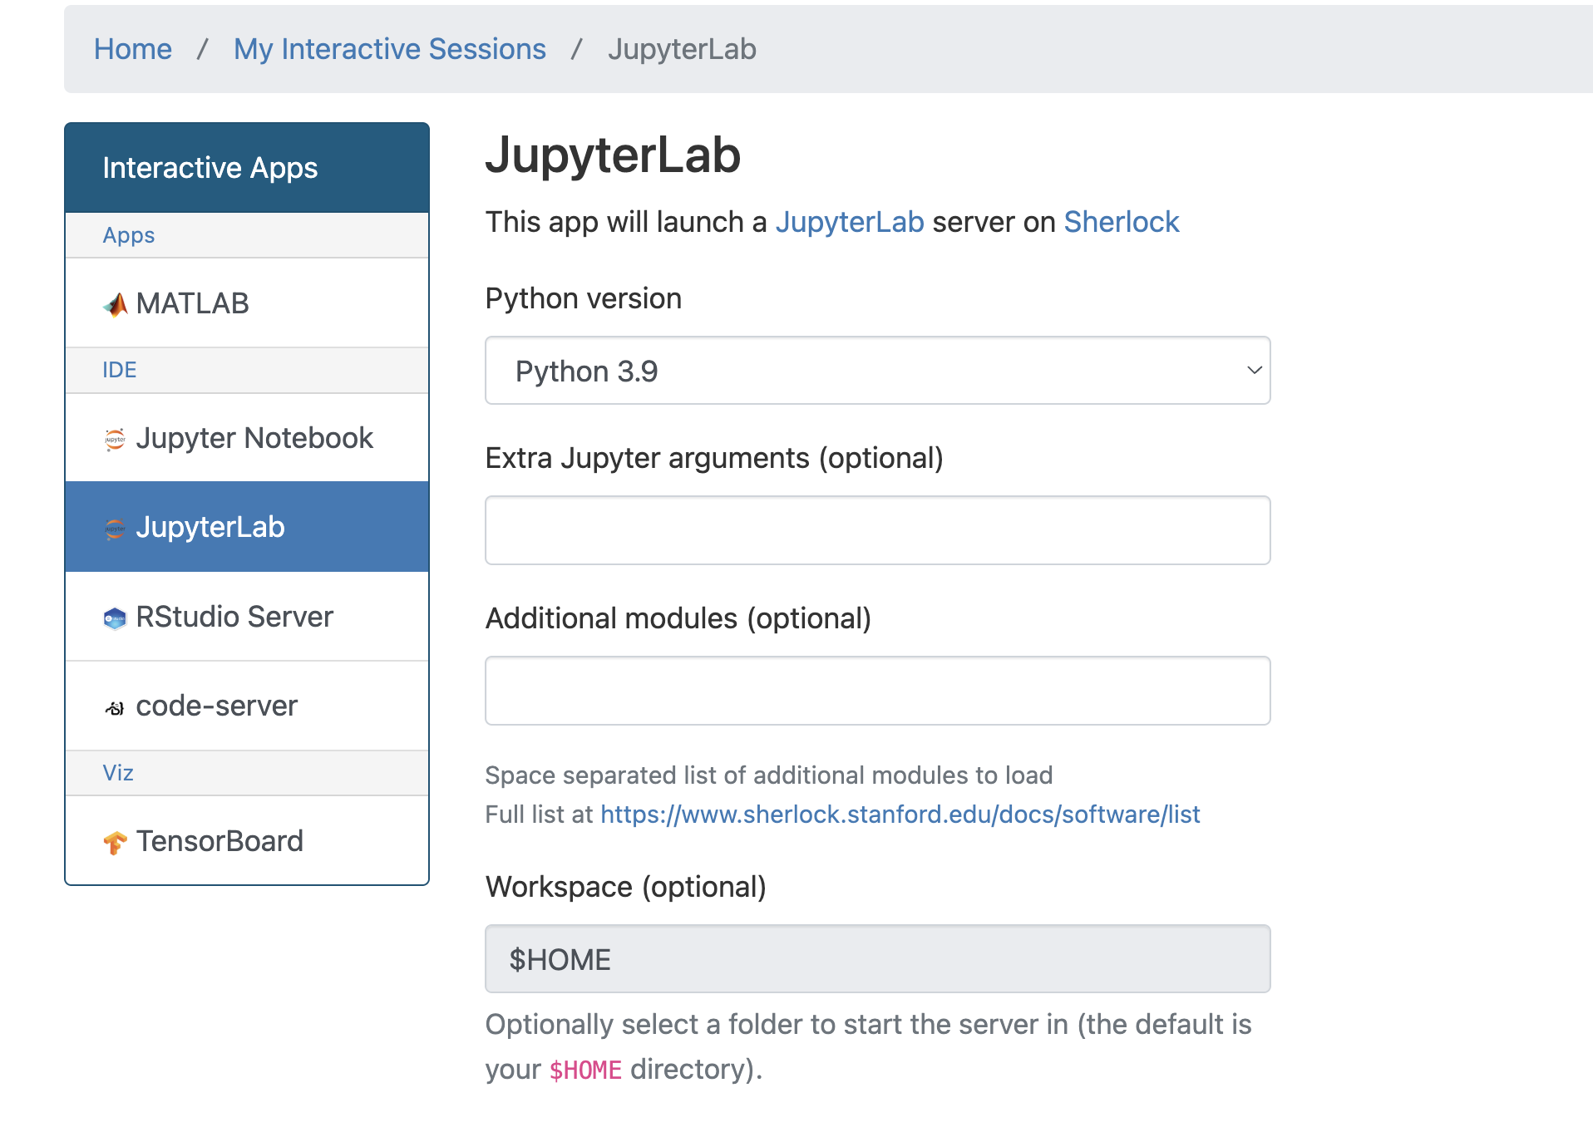This screenshot has height=1132, width=1593.
Task: Select the Viz section label
Action: coord(117,773)
